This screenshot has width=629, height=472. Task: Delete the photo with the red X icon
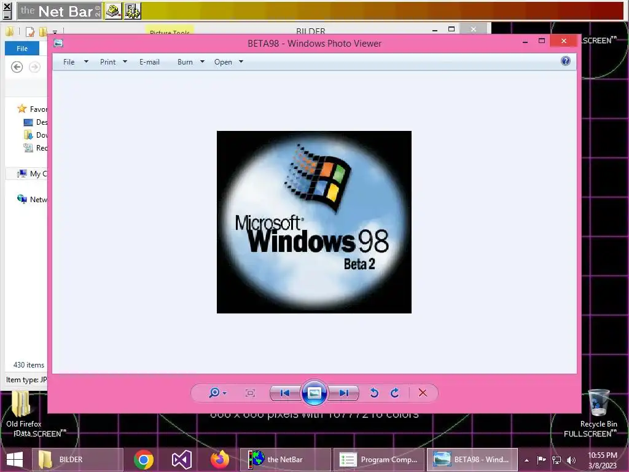423,393
